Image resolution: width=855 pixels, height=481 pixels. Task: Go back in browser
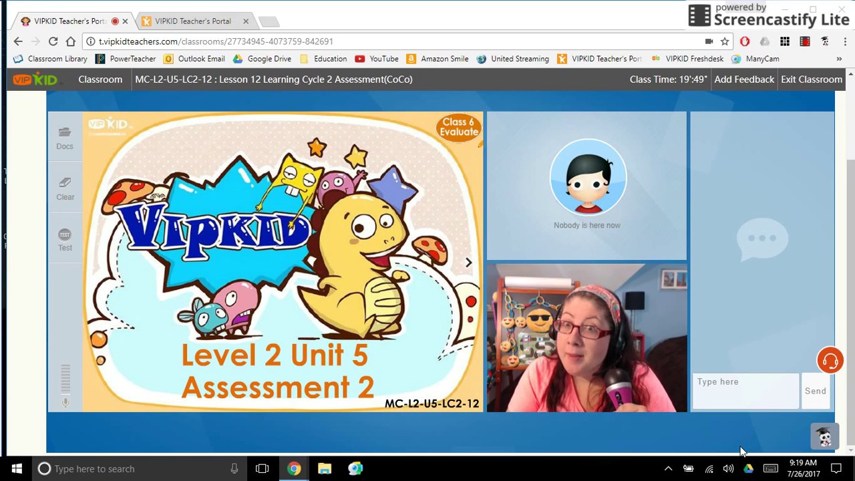(x=18, y=41)
